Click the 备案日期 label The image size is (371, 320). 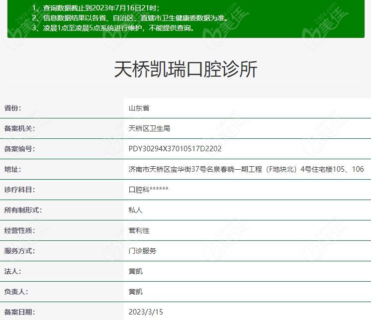point(19,312)
